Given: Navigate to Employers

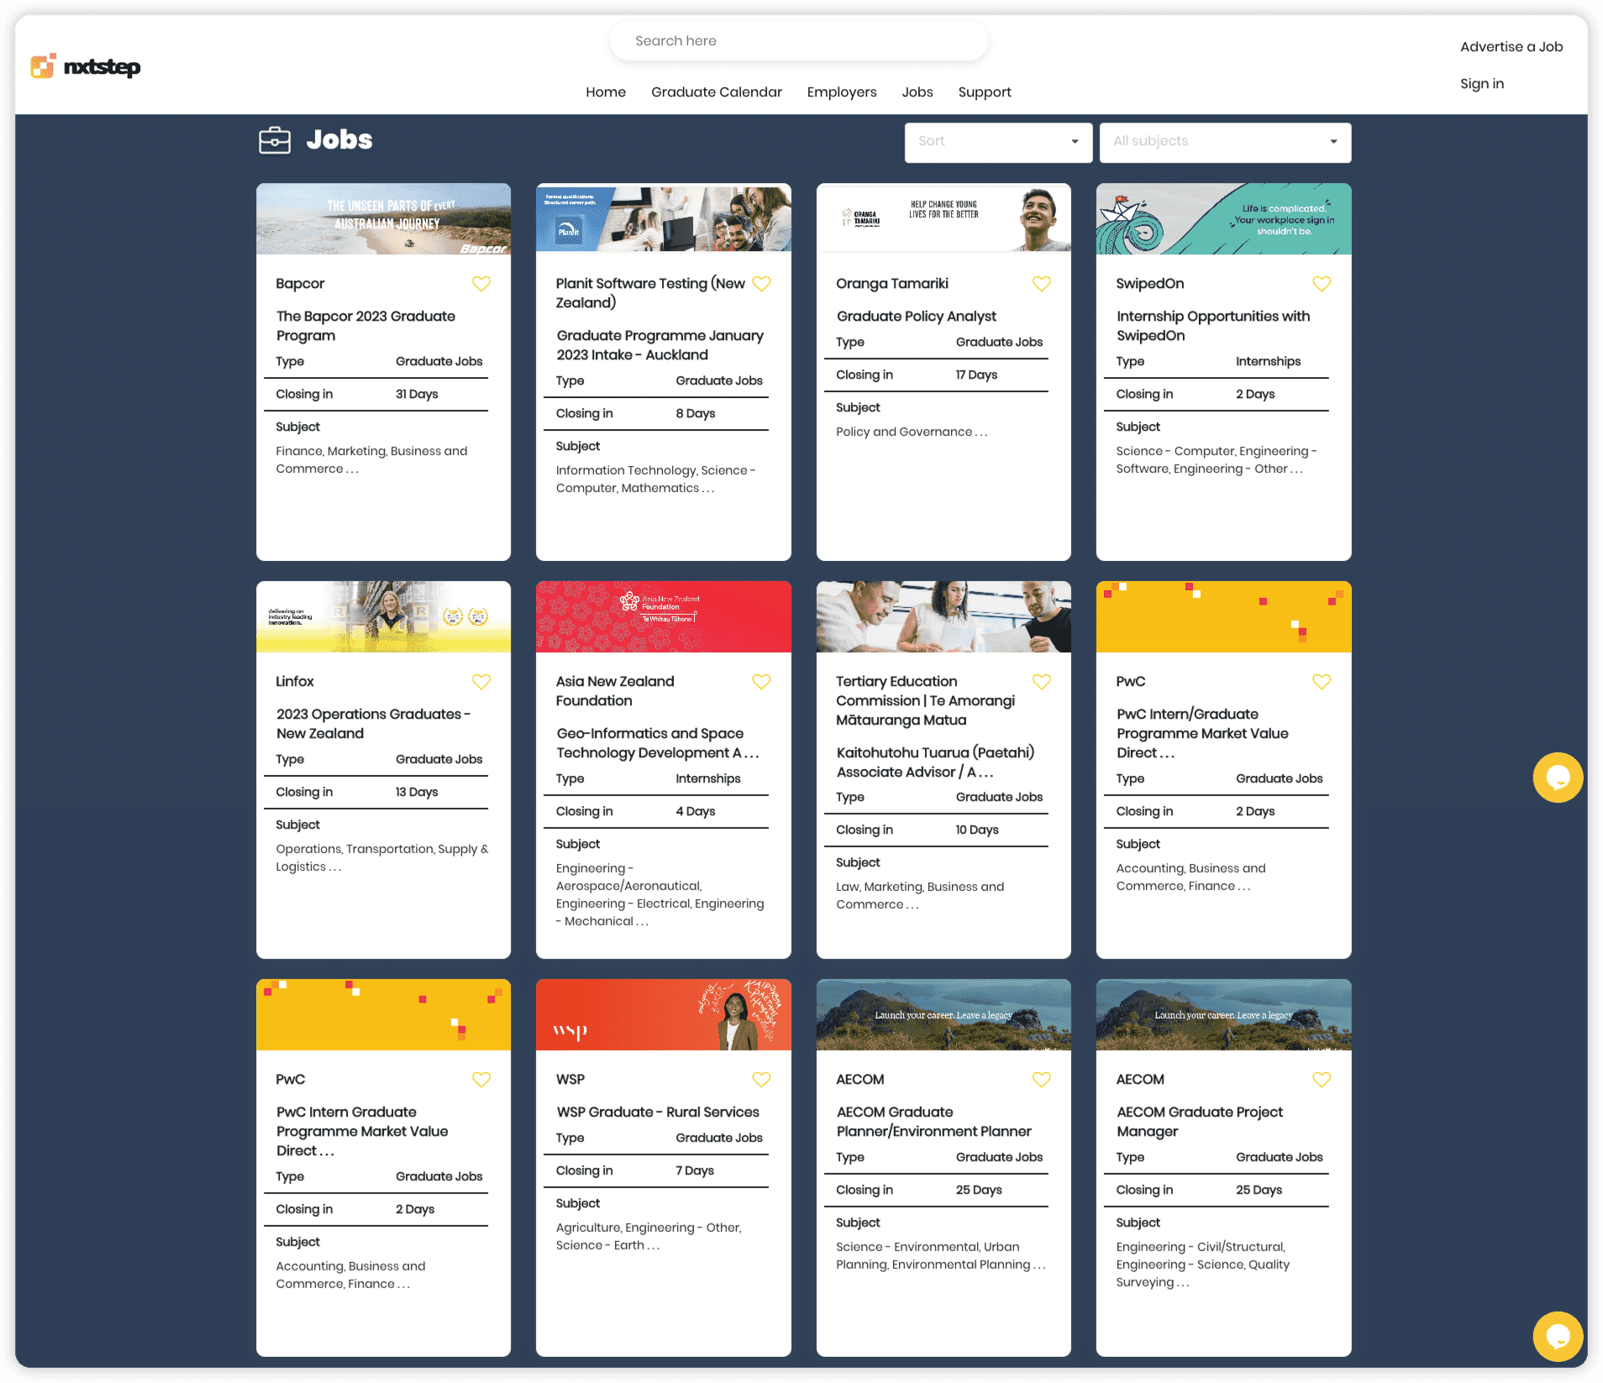Looking at the screenshot, I should (842, 92).
